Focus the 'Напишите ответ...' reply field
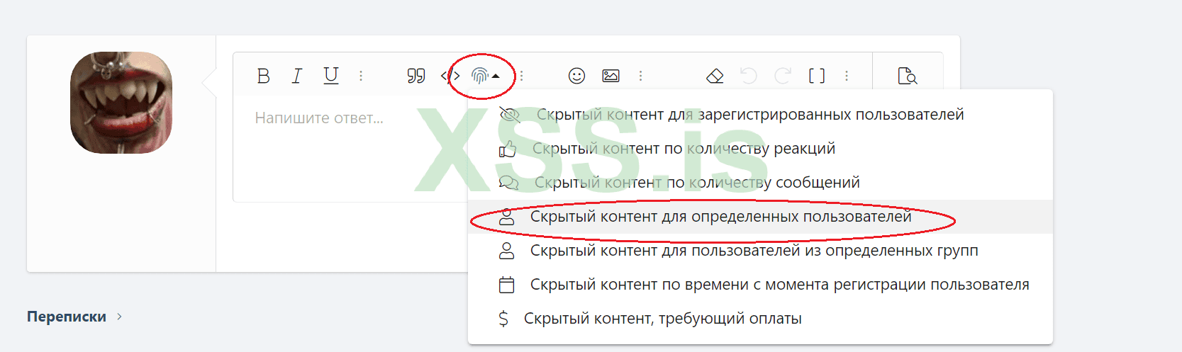 click(x=350, y=149)
